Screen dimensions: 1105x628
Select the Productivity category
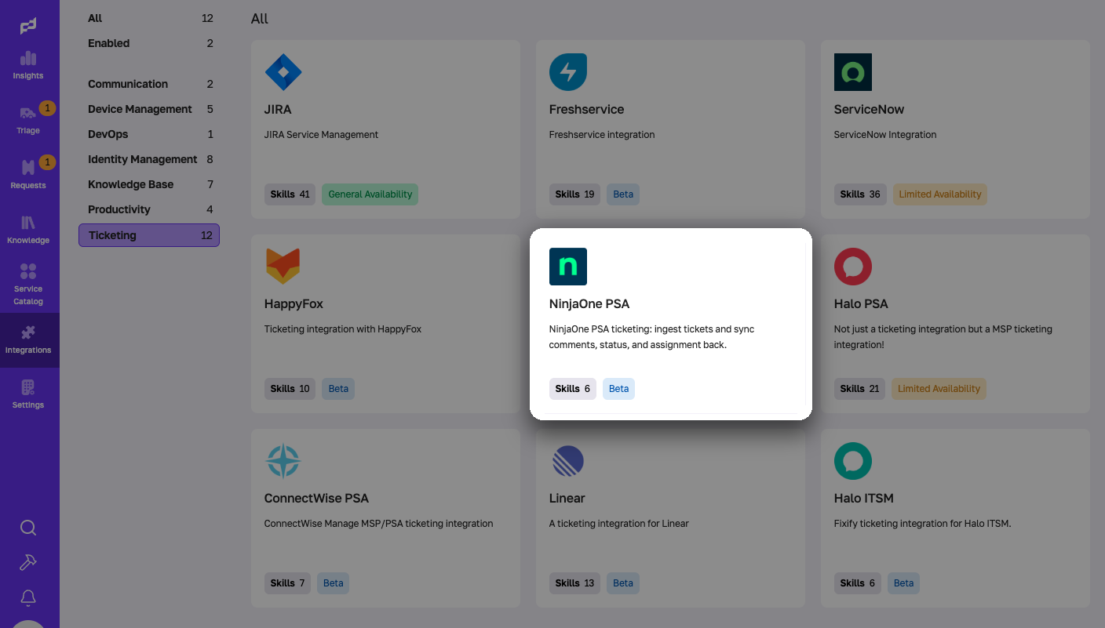[x=149, y=209]
